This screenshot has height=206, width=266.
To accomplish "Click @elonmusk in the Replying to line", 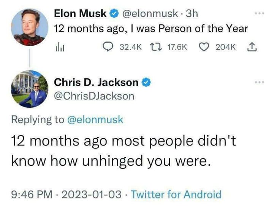I will pos(95,120).
